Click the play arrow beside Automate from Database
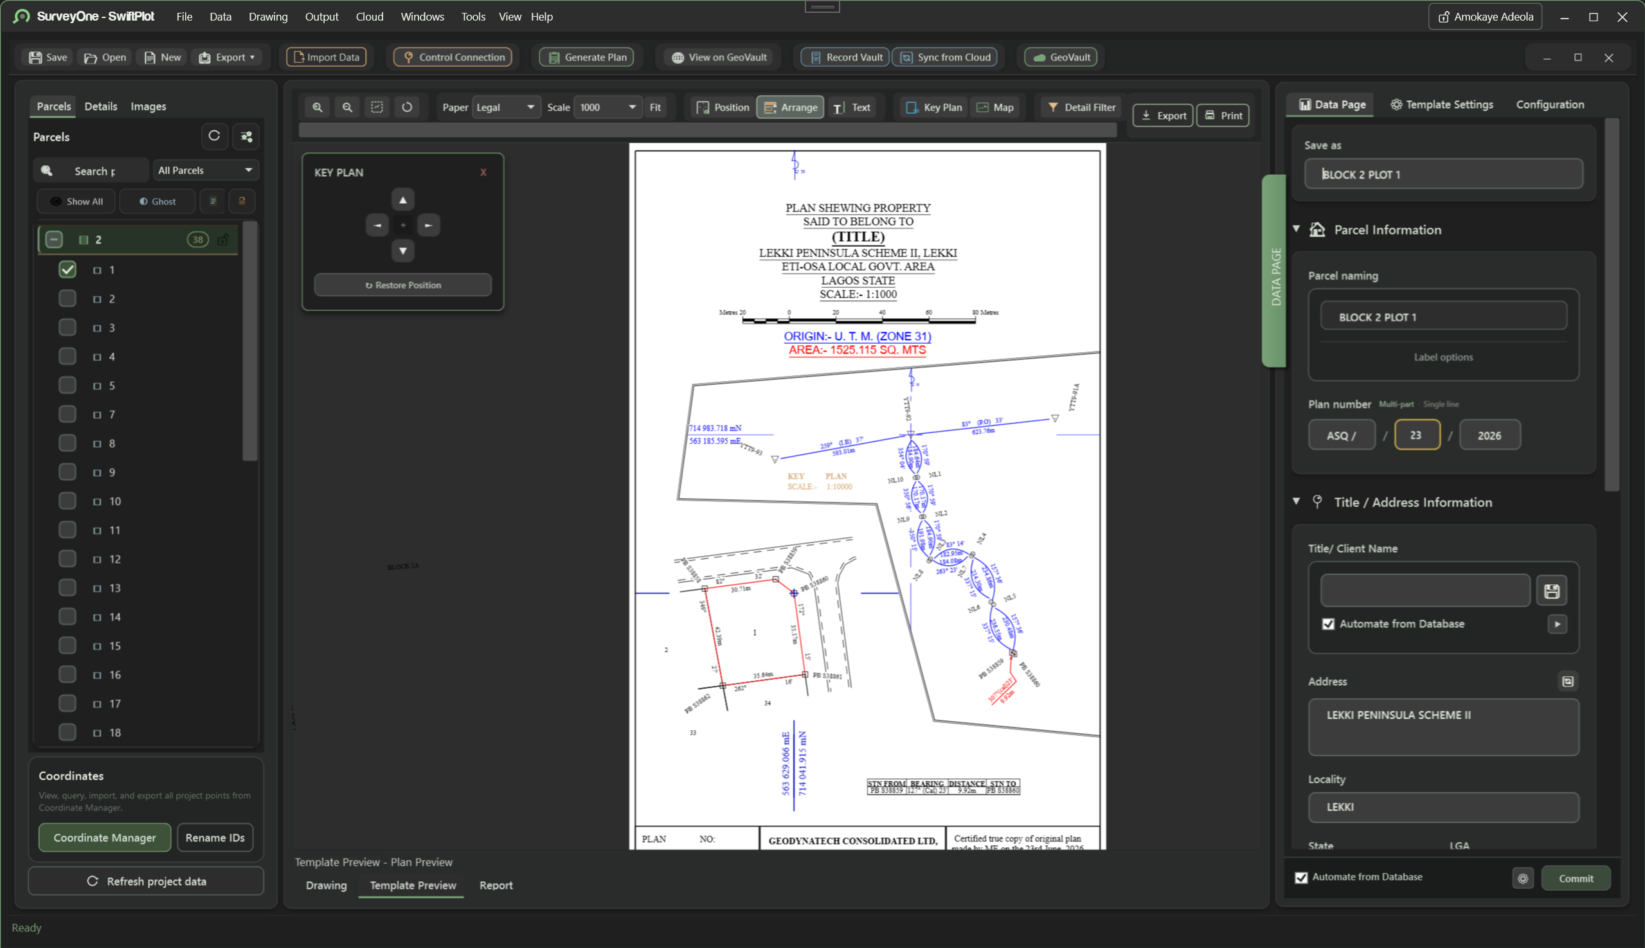Image resolution: width=1645 pixels, height=948 pixels. pyautogui.click(x=1557, y=624)
